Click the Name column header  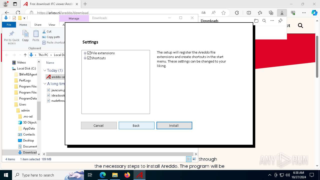pos(50,63)
